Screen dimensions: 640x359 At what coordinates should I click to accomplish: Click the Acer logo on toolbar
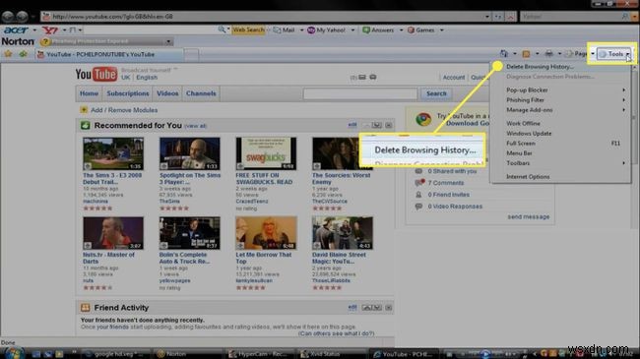[x=16, y=30]
